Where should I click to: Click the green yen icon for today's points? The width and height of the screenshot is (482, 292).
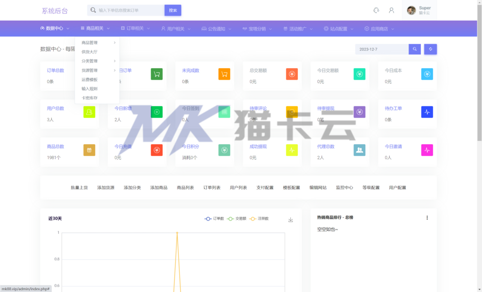(225, 150)
